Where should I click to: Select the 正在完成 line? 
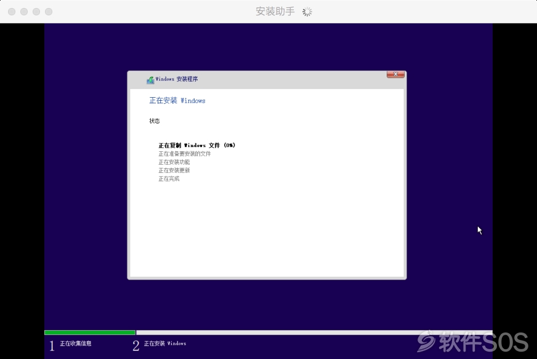pos(169,179)
